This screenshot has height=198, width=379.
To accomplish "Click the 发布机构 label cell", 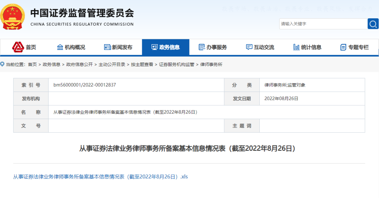I will pos(31,98).
